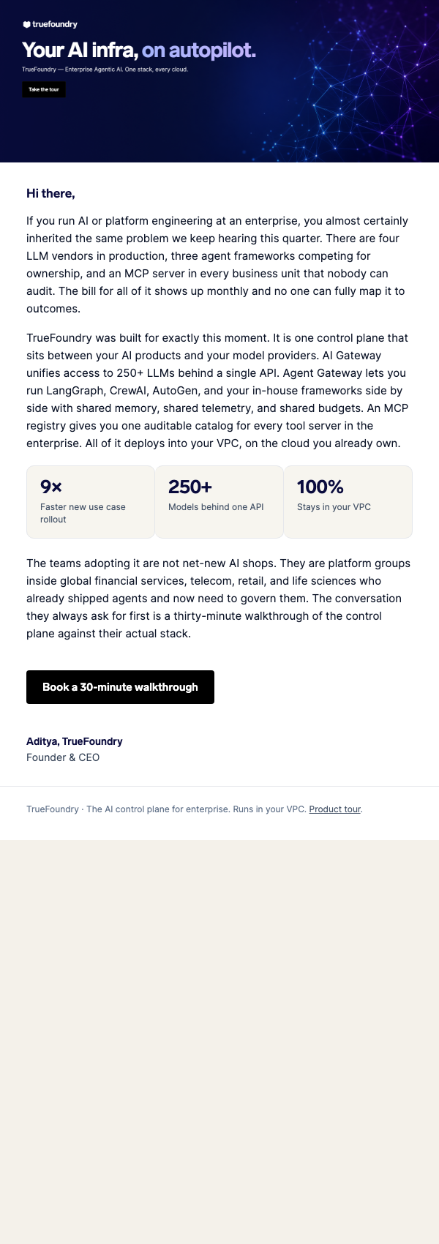Click the truefoundry wordmark in header
The height and width of the screenshot is (1244, 439).
coord(55,24)
